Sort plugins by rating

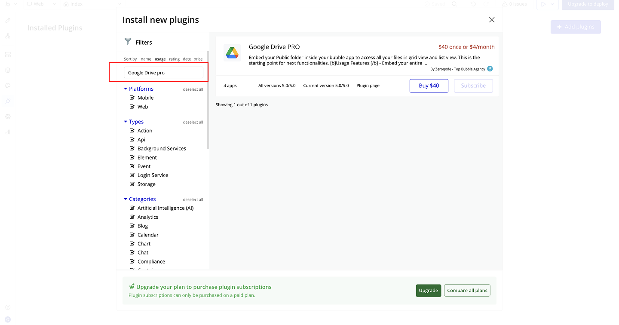174,59
